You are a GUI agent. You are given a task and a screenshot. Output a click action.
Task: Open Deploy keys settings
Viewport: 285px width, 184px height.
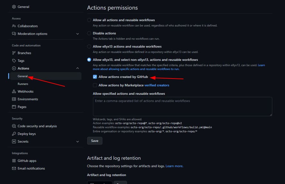27,134
